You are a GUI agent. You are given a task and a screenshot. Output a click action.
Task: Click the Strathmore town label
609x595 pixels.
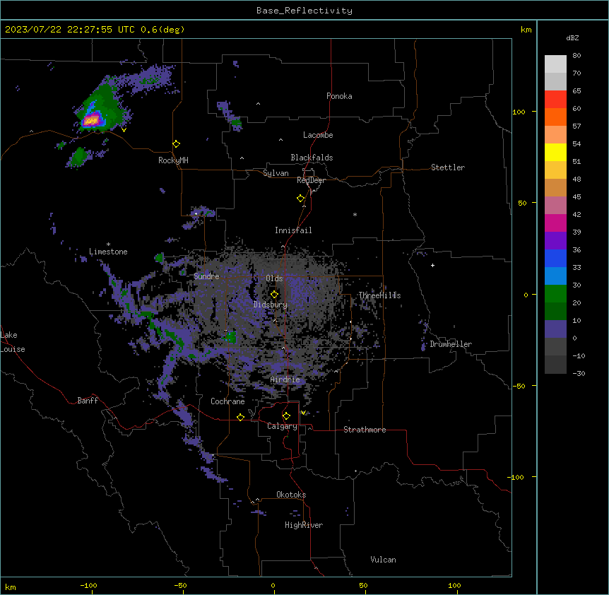(x=365, y=430)
